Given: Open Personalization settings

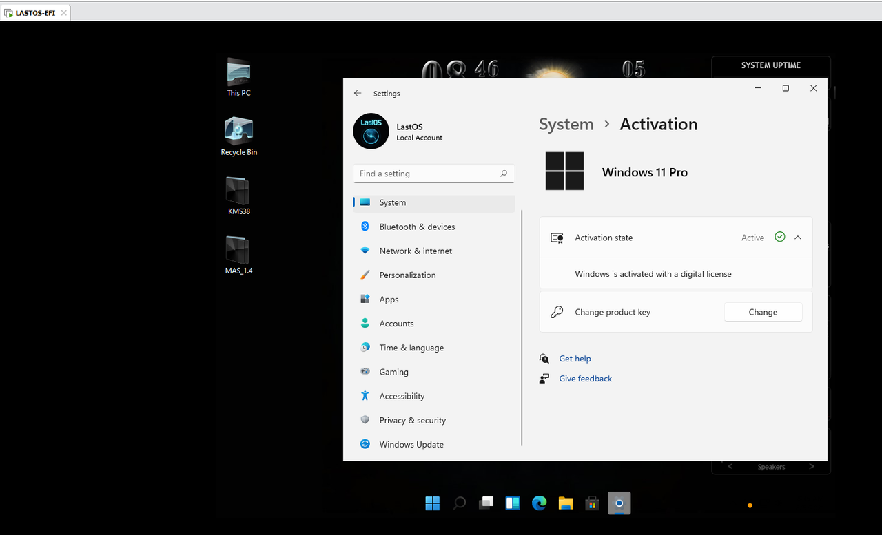Looking at the screenshot, I should pos(433,275).
